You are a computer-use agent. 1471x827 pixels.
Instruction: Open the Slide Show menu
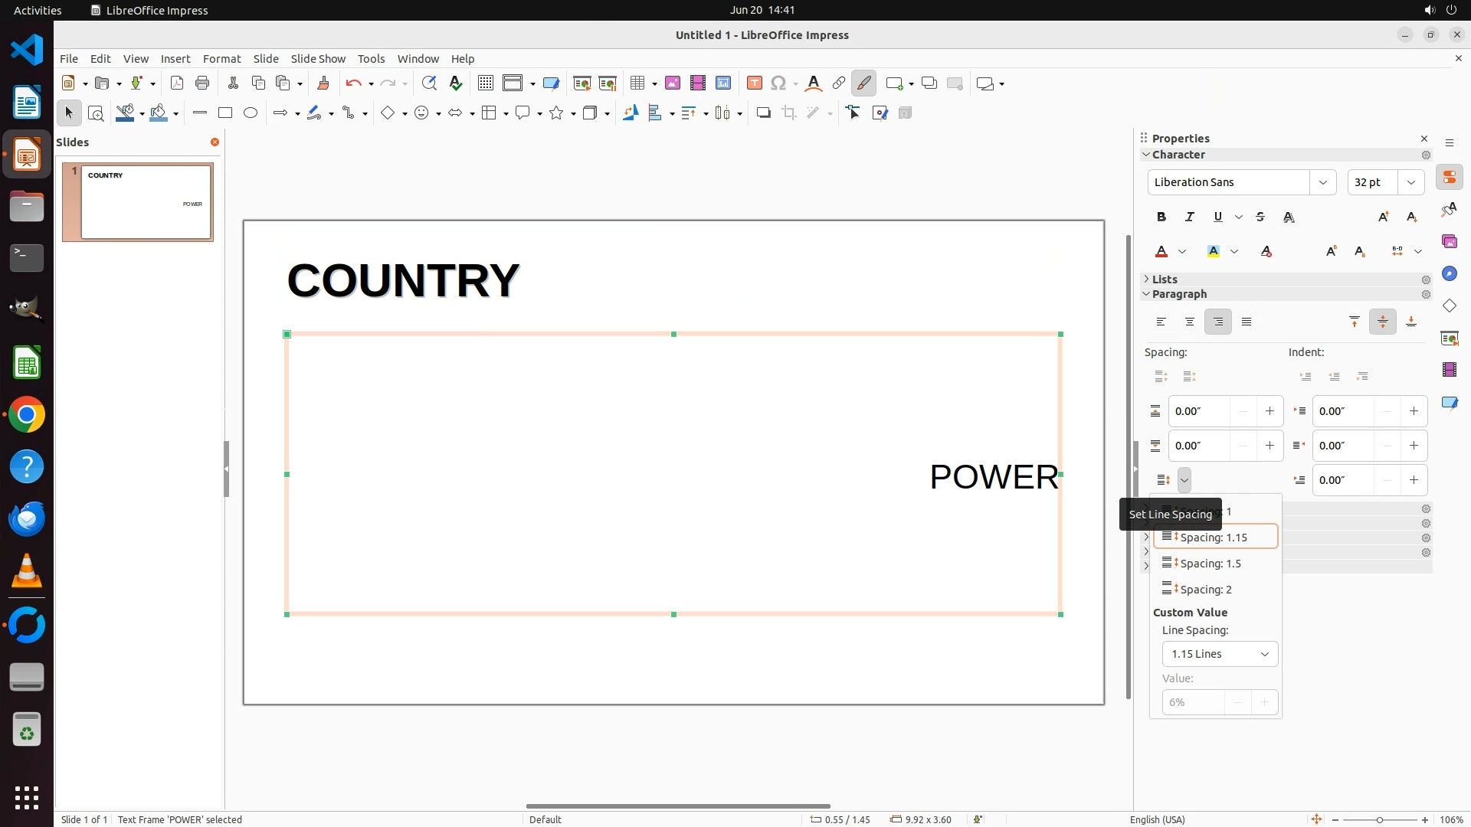pos(318,59)
